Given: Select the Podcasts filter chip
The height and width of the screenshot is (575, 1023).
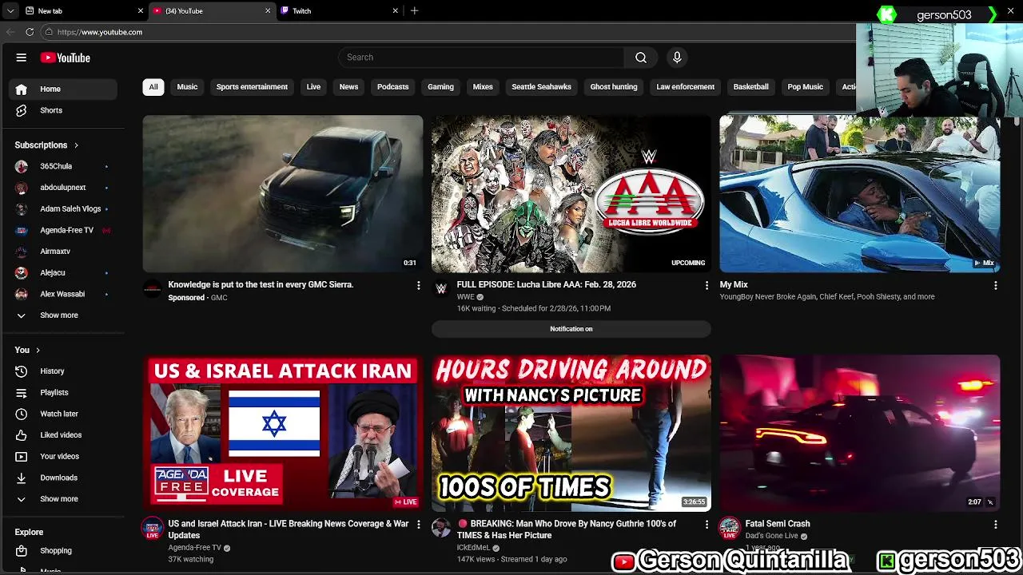Looking at the screenshot, I should [x=392, y=87].
